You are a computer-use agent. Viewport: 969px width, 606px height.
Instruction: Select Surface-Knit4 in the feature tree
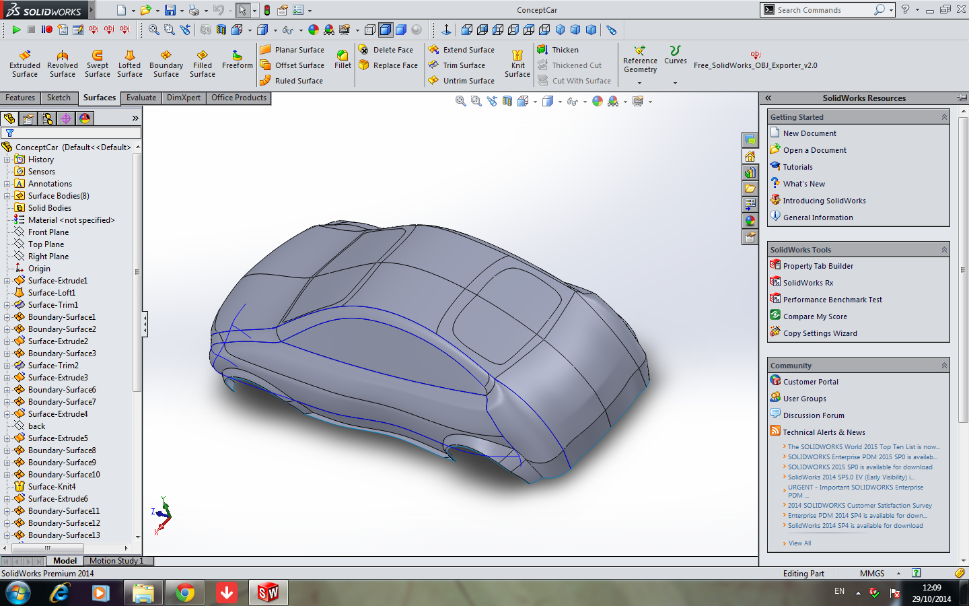[52, 487]
